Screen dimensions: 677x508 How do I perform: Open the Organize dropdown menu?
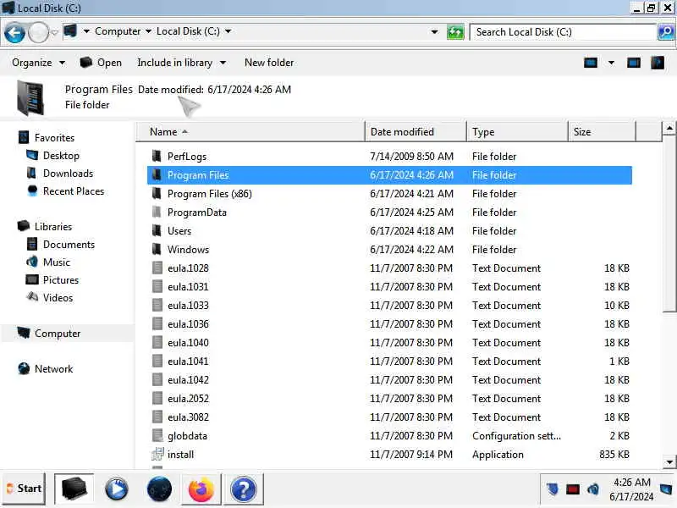pos(38,63)
